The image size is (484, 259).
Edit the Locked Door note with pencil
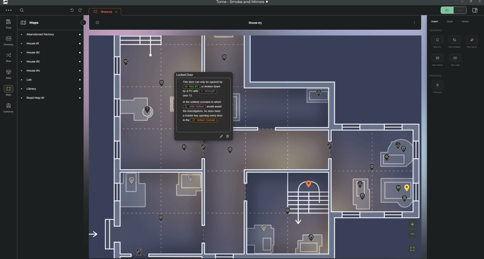[221, 136]
